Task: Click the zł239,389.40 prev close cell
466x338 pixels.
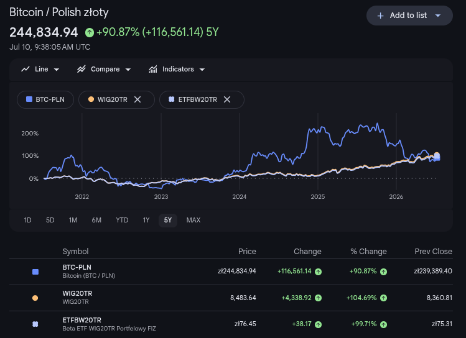Action: (433, 271)
